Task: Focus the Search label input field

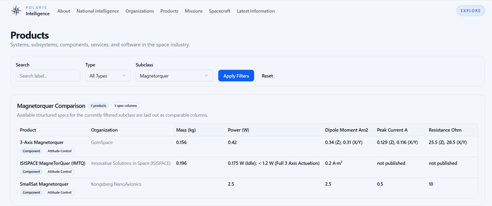Action: tap(48, 76)
